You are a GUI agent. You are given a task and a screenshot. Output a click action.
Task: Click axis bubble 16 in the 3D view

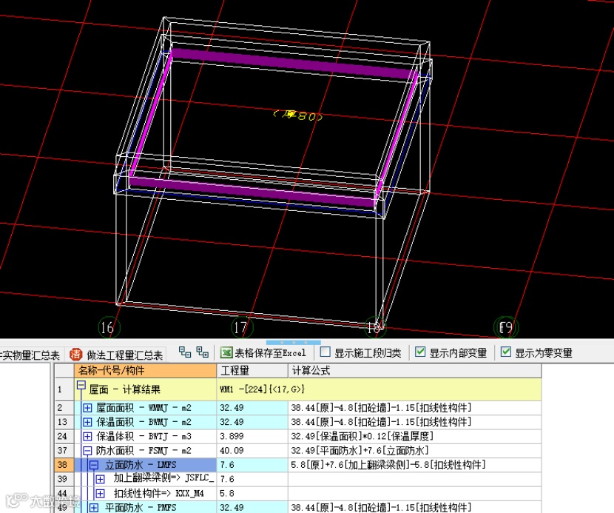108,328
